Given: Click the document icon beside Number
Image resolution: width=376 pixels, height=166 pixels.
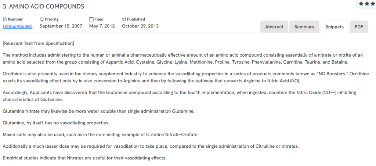Looking at the screenshot, I should pos(5,19).
